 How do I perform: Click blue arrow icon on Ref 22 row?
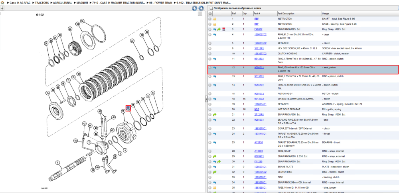[x=215, y=120]
